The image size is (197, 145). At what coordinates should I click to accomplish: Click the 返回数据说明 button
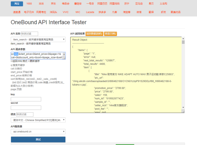[94, 34]
